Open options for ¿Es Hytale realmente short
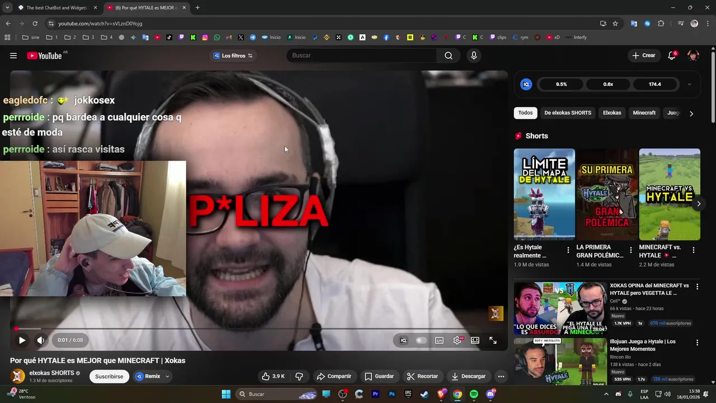The width and height of the screenshot is (716, 403). [568, 250]
